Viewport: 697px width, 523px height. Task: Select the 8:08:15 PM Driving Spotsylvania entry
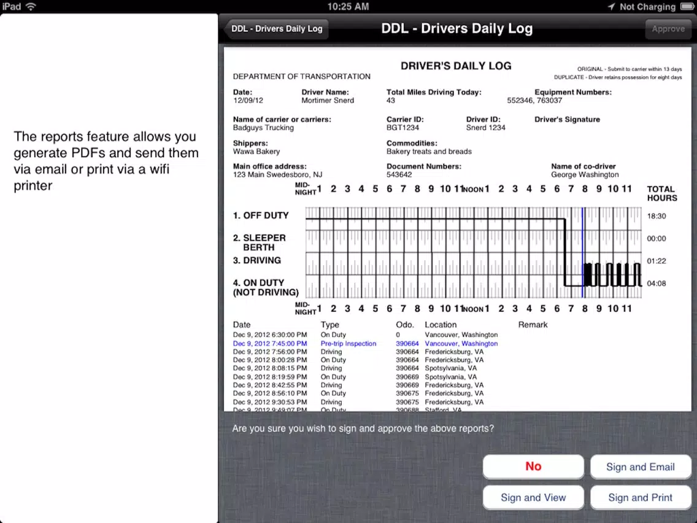point(355,368)
